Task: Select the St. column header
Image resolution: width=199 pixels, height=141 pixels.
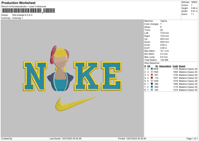Action: (x=157, y=66)
